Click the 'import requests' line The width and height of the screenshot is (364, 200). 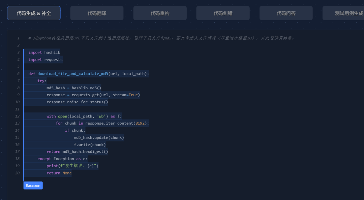click(x=45, y=60)
